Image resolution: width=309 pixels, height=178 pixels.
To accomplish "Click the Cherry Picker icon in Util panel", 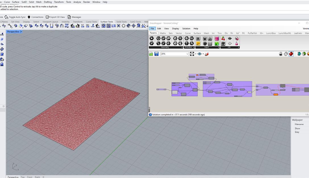I will pos(223,38).
